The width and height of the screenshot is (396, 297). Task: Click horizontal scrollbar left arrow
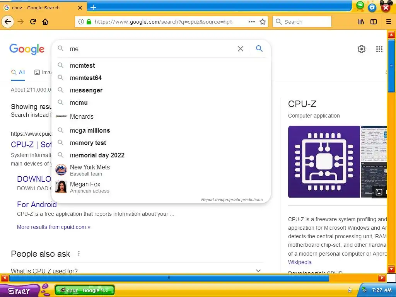(x=5, y=278)
